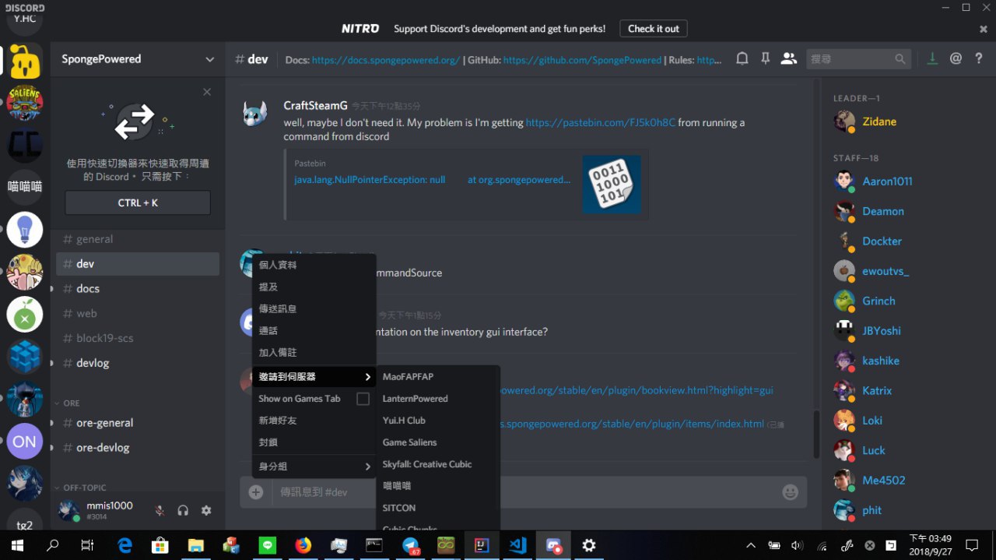Open Pastebin embed thumbnail image
This screenshot has height=560, width=996.
[612, 185]
